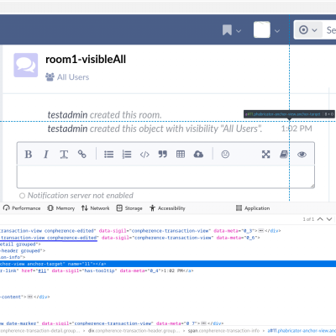The height and width of the screenshot is (336, 336).
Task: Upload a file with the cloud icon
Action: 198,155
